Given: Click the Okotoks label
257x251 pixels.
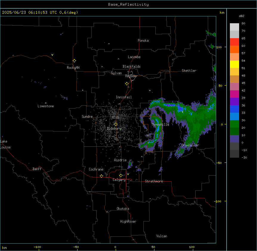Looking at the screenshot, I should coord(123,209).
